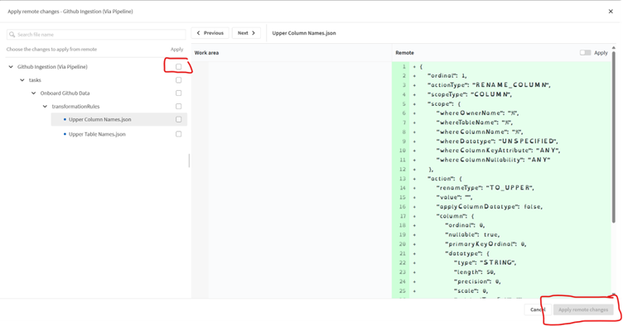623x326 pixels.
Task: Check the Onboard Github Data checkbox
Action: pyautogui.click(x=178, y=93)
